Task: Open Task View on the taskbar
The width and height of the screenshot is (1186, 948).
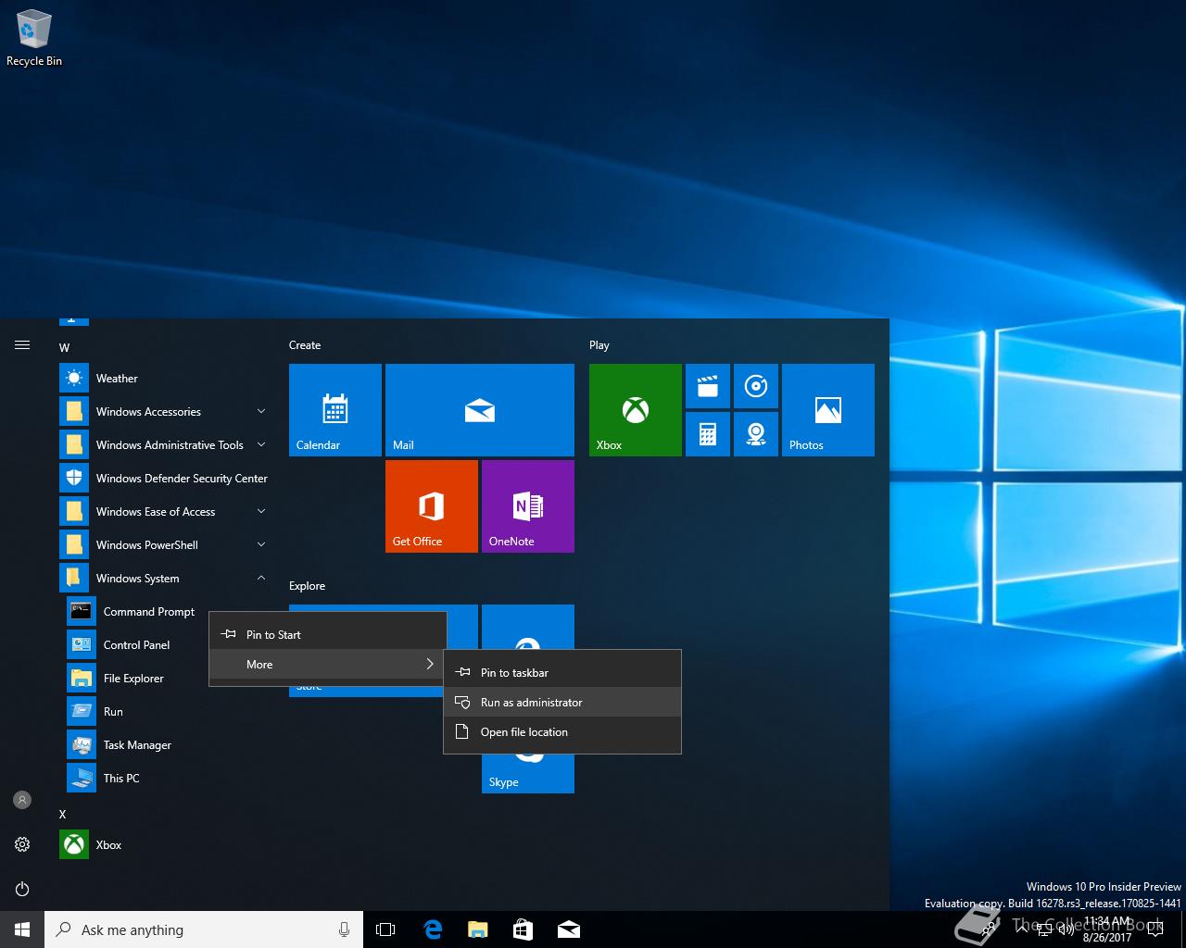Action: [x=385, y=929]
